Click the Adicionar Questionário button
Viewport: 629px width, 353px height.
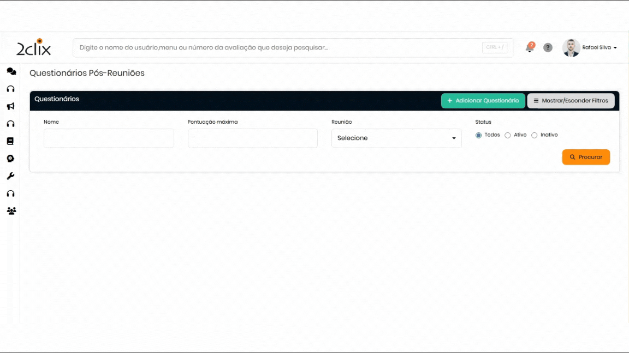click(483, 101)
